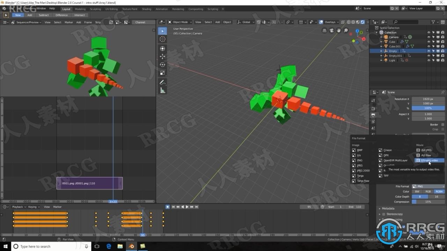This screenshot has height=251, width=447.
Task: Open the Render menu
Action: (29, 8)
